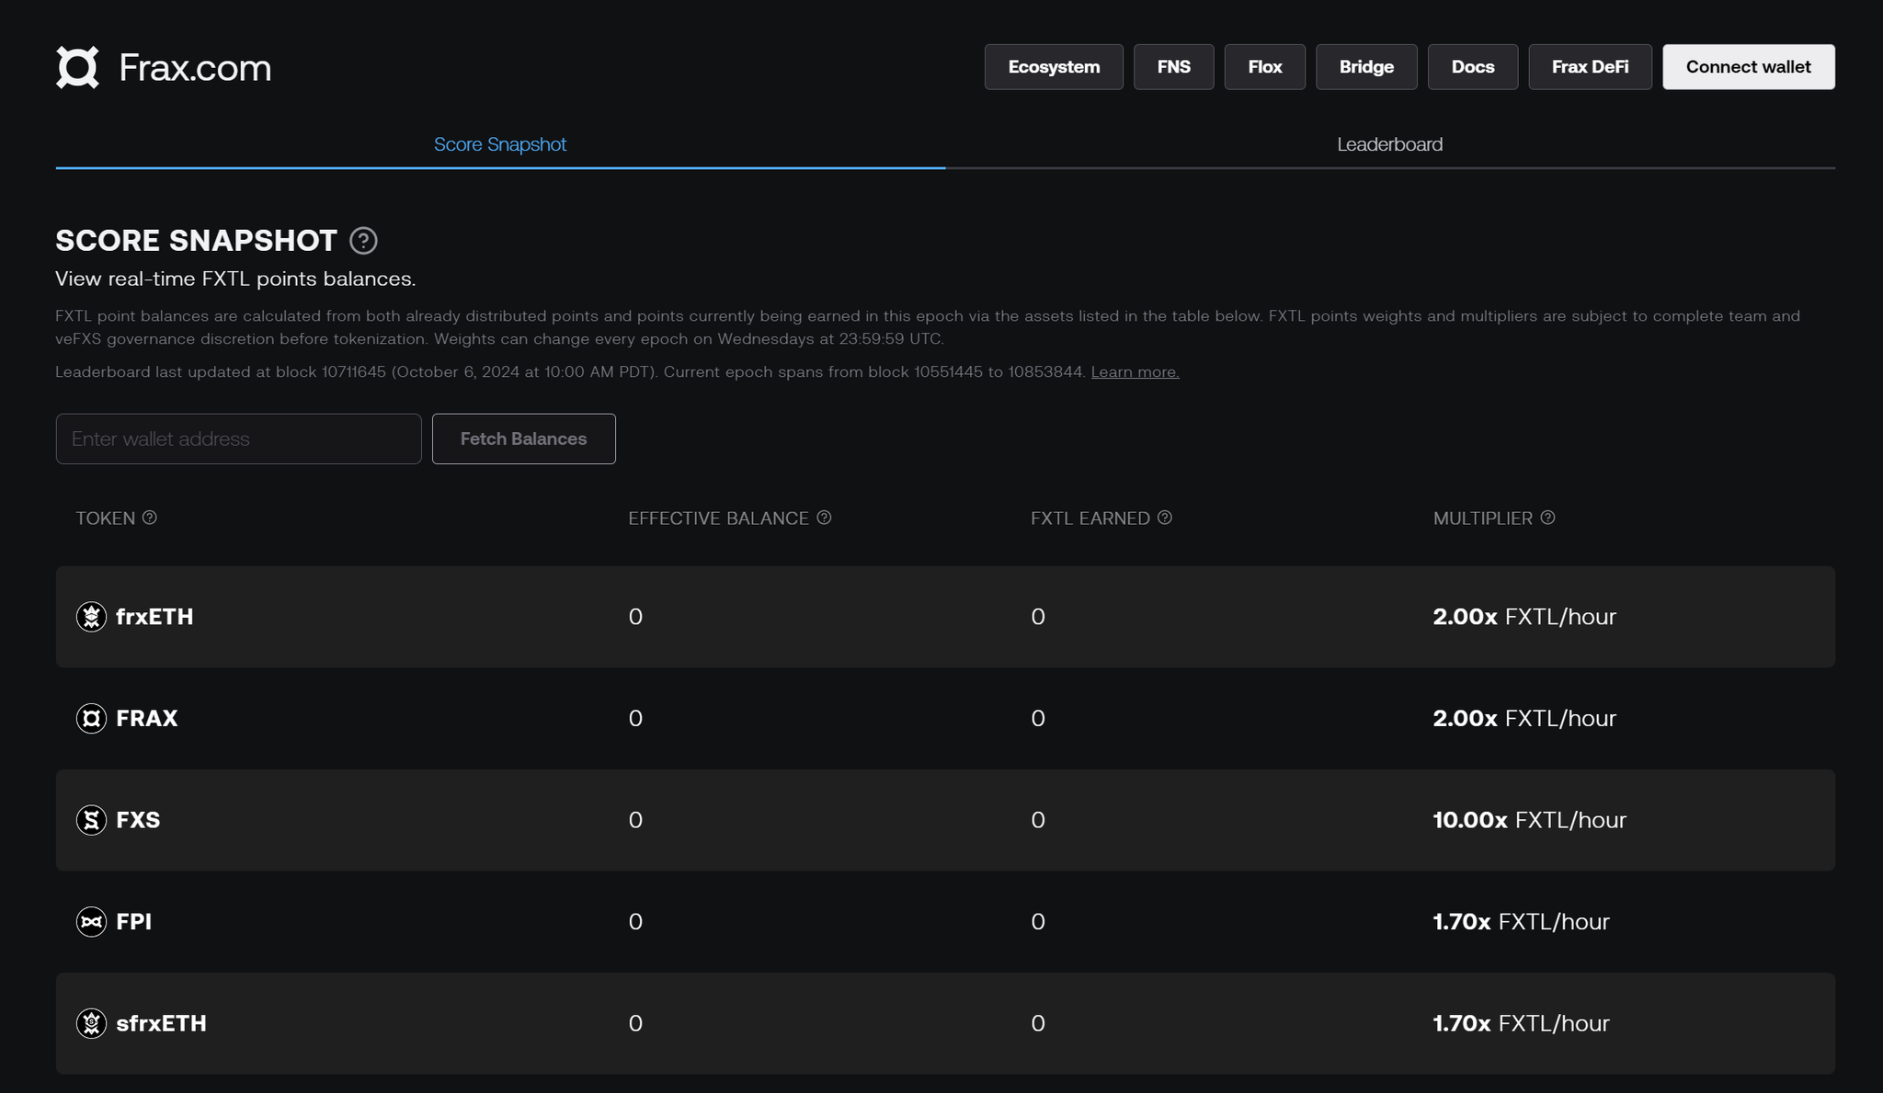Click the FXTL EARNED help icon
The height and width of the screenshot is (1093, 1883).
point(1165,518)
